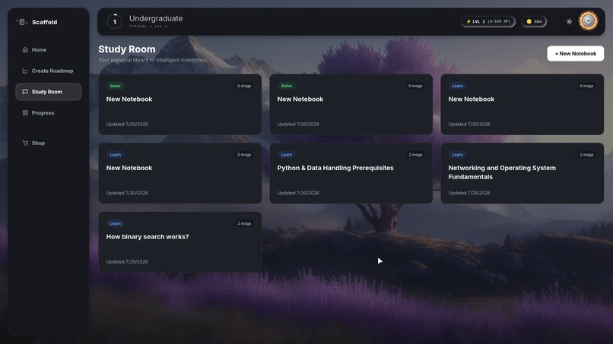Click the Undergraduate title text
This screenshot has height=344, width=613.
(x=156, y=18)
